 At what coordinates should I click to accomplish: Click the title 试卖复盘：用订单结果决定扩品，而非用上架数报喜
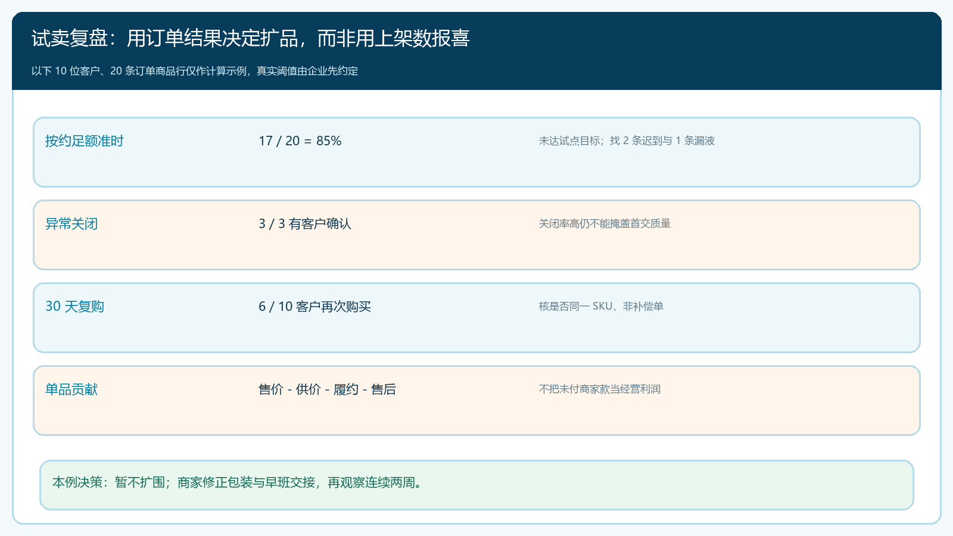pyautogui.click(x=250, y=38)
